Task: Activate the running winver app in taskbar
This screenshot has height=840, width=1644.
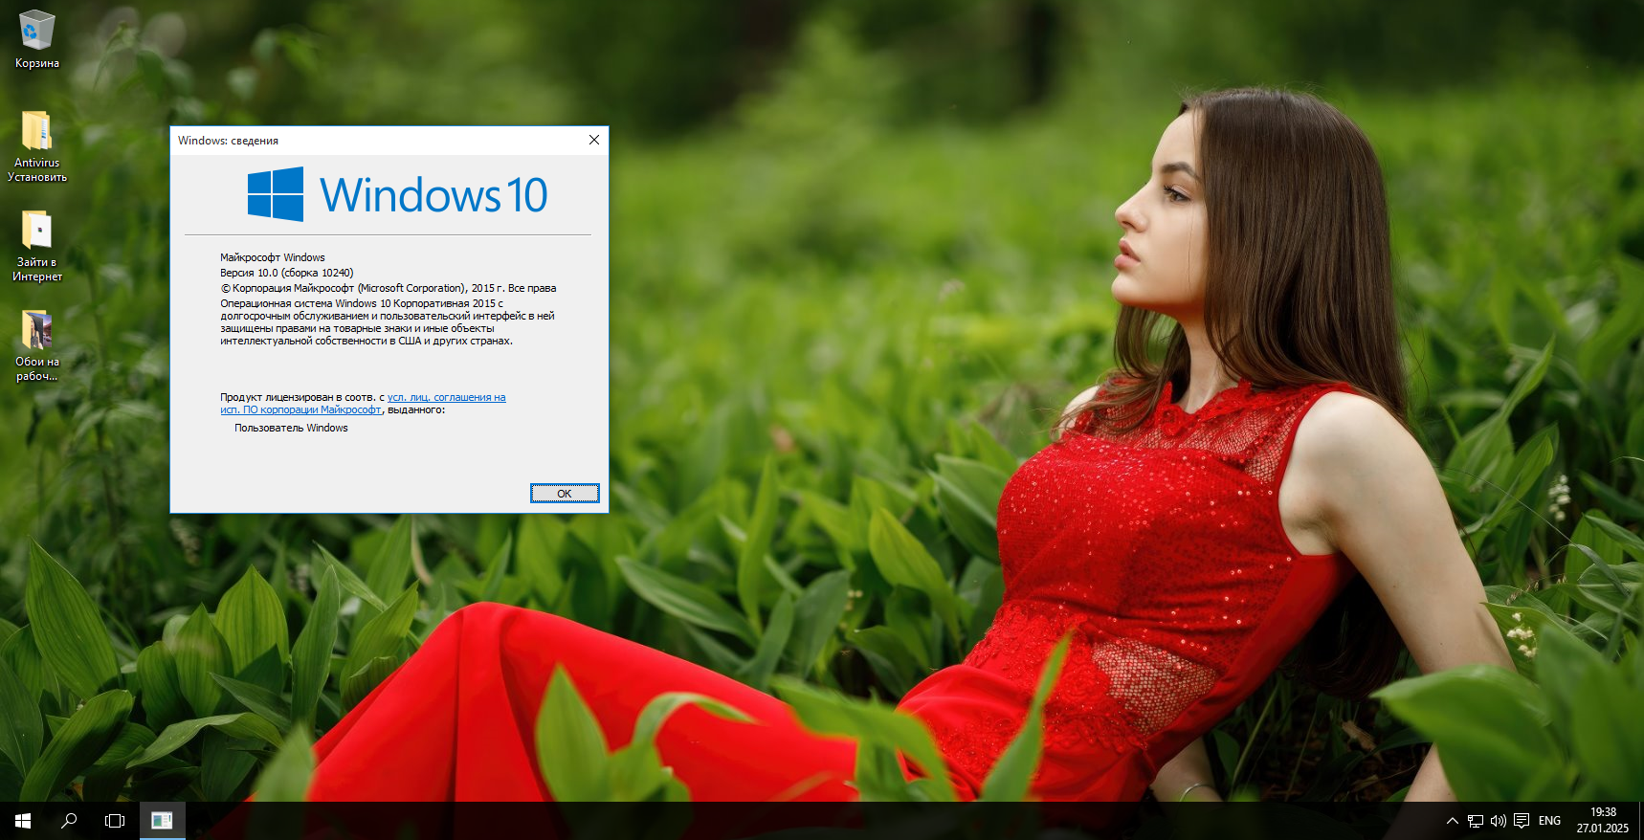Action: point(162,821)
